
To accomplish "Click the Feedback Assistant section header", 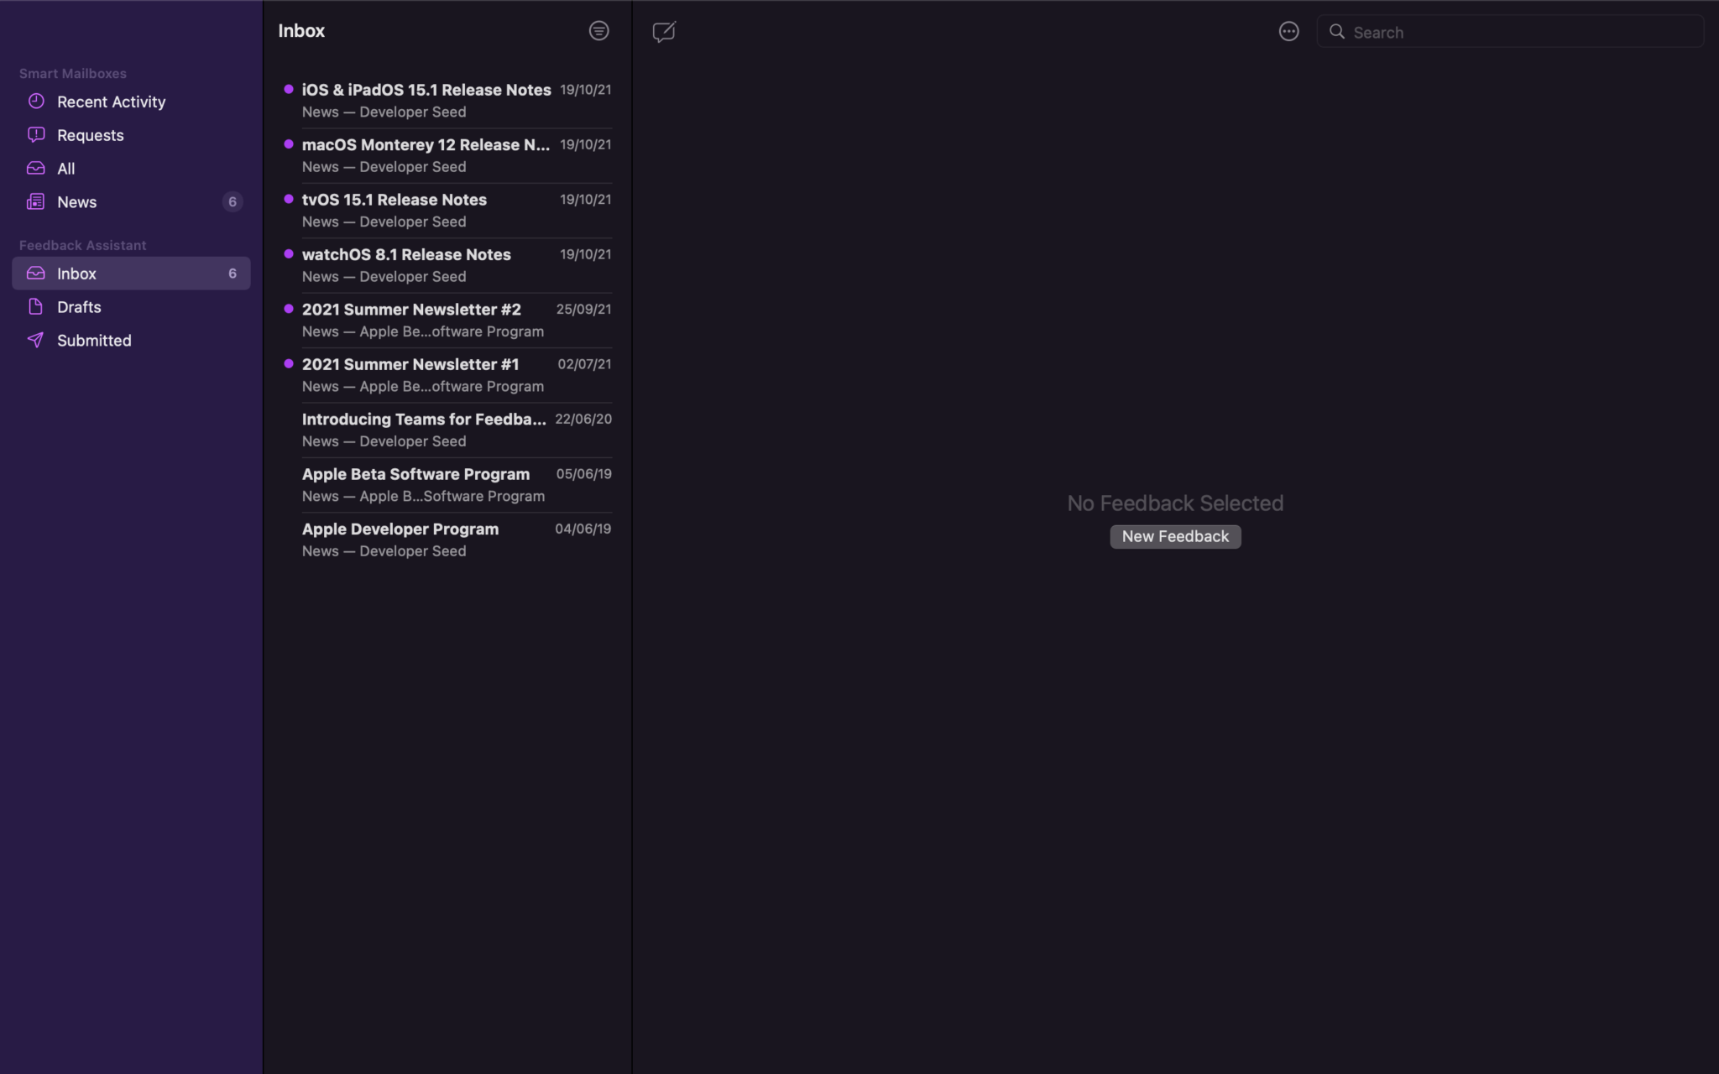I will (x=82, y=245).
